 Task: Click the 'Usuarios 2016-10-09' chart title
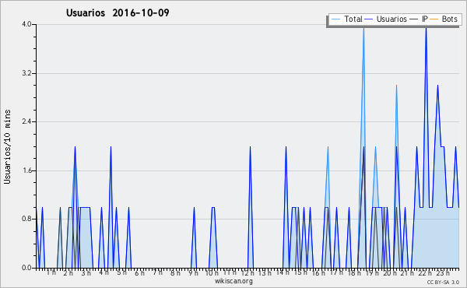click(x=118, y=12)
